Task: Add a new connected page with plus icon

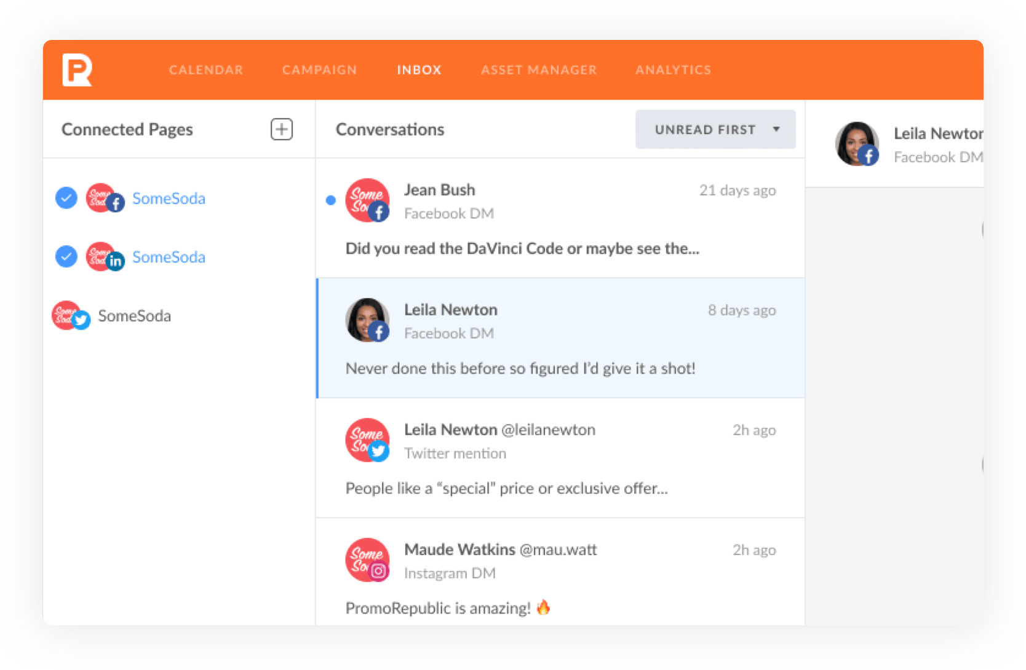Action: (x=282, y=129)
